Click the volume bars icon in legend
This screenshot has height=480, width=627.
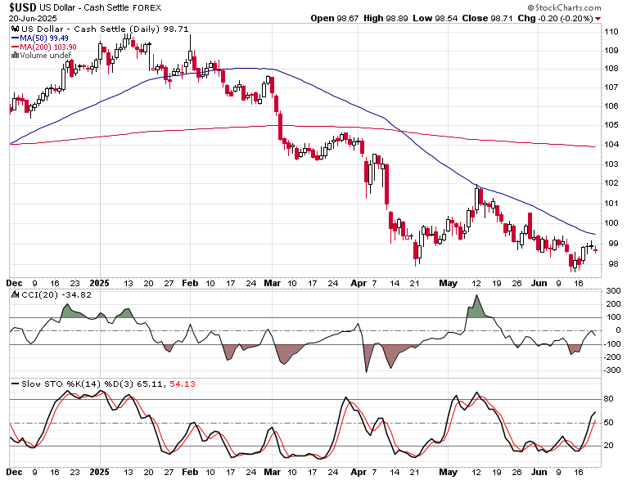(16, 55)
